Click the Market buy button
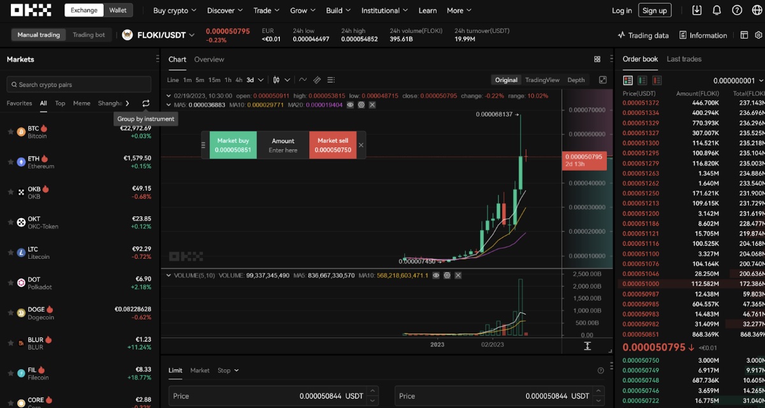 coord(233,145)
